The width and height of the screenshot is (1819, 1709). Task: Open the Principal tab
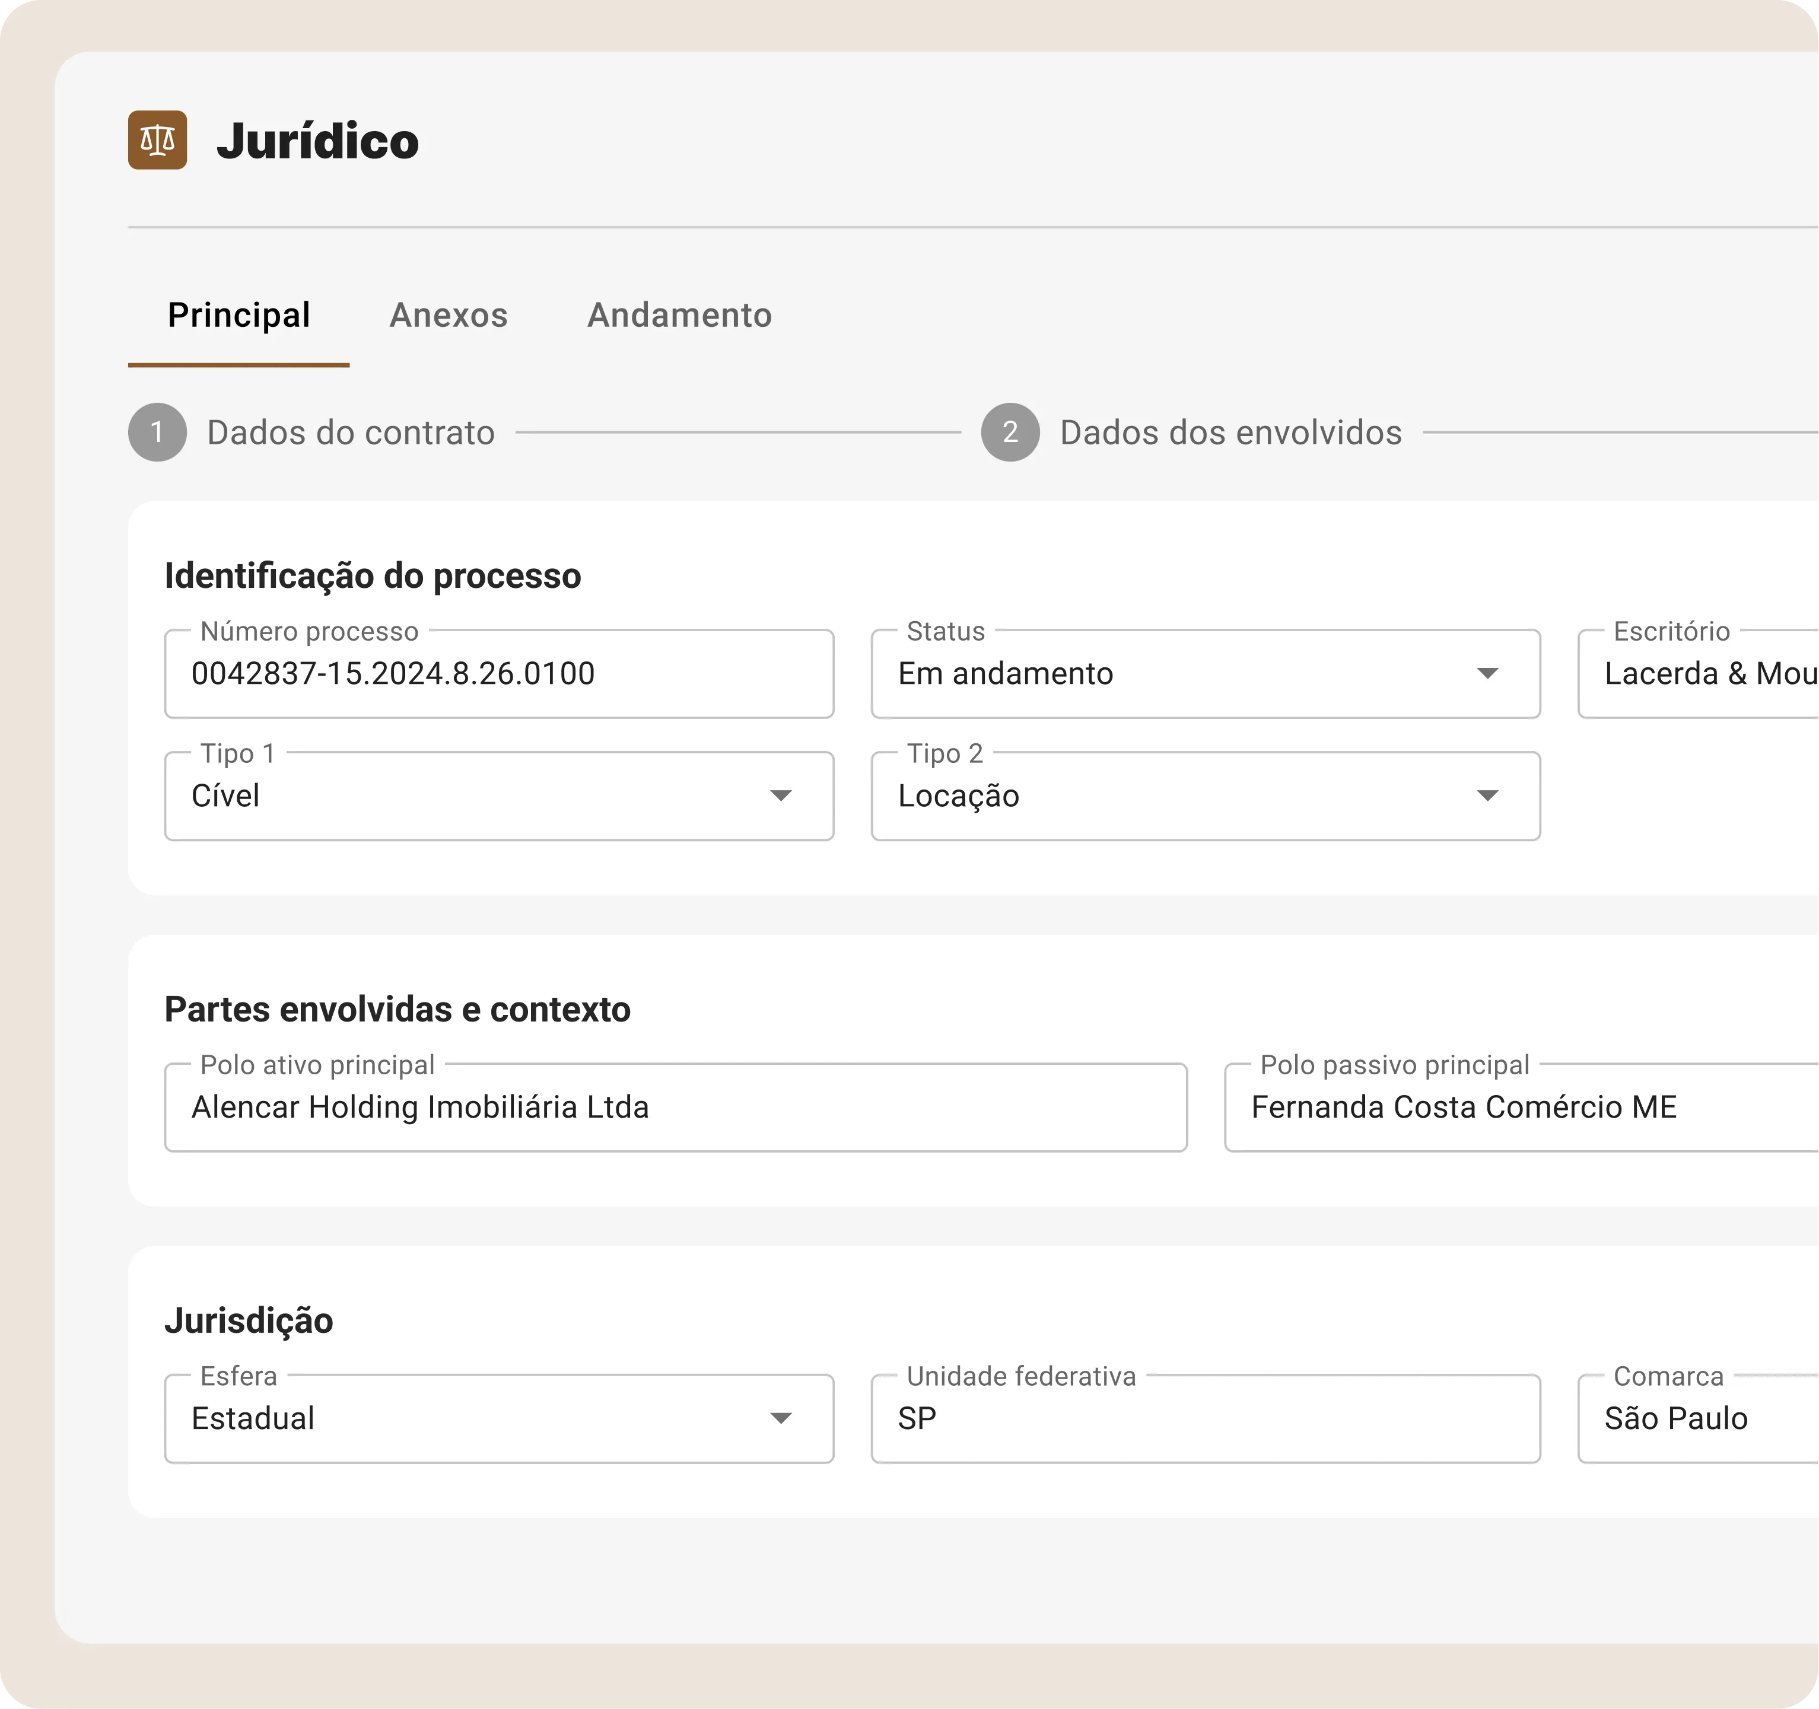coord(239,316)
